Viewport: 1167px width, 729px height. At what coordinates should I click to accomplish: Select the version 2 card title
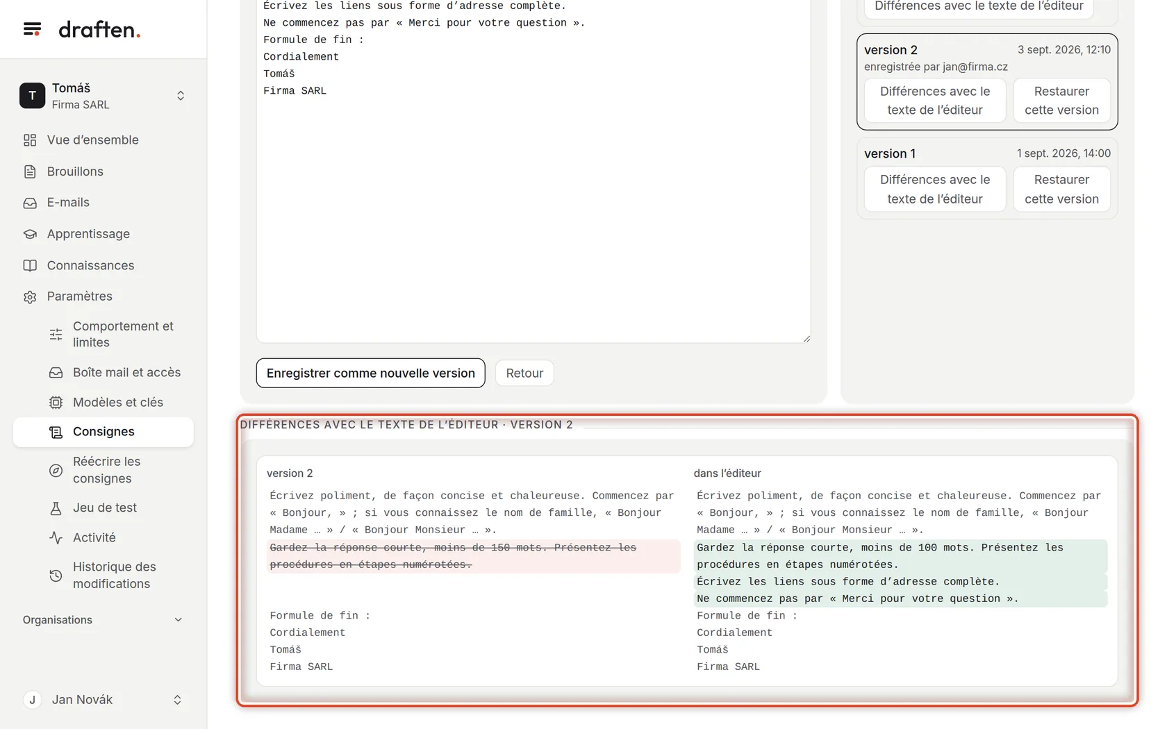pos(891,50)
